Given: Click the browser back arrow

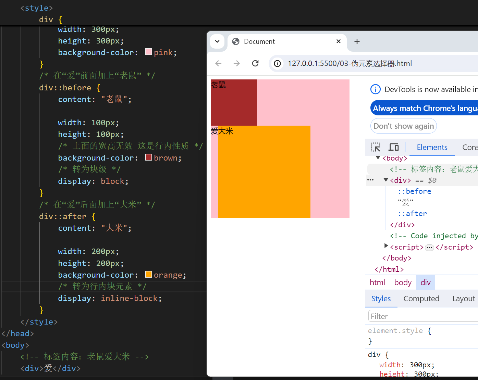Looking at the screenshot, I should [218, 63].
